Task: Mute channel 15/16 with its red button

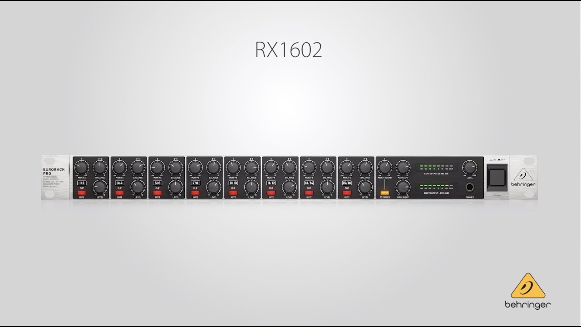Action: (x=347, y=193)
